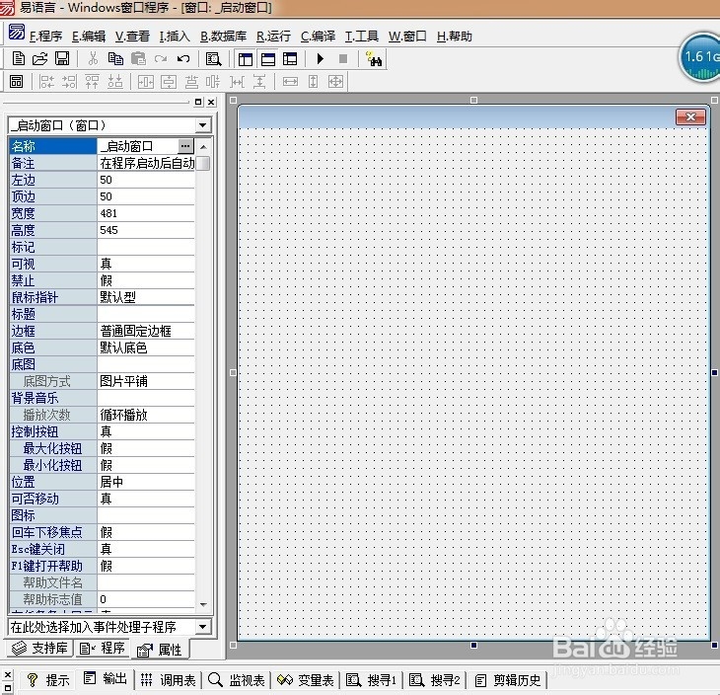Viewport: 720px width, 695px height.
Task: Click the ellipsis button beside 名称 value
Action: click(185, 146)
